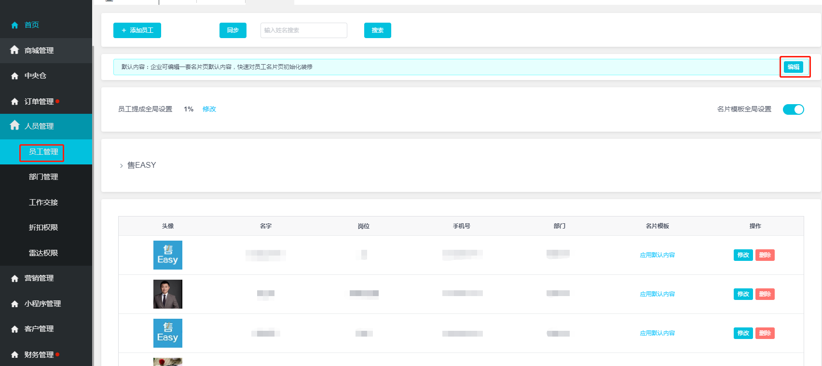The width and height of the screenshot is (822, 366).
Task: Open the 商城管理 menu
Action: point(46,51)
